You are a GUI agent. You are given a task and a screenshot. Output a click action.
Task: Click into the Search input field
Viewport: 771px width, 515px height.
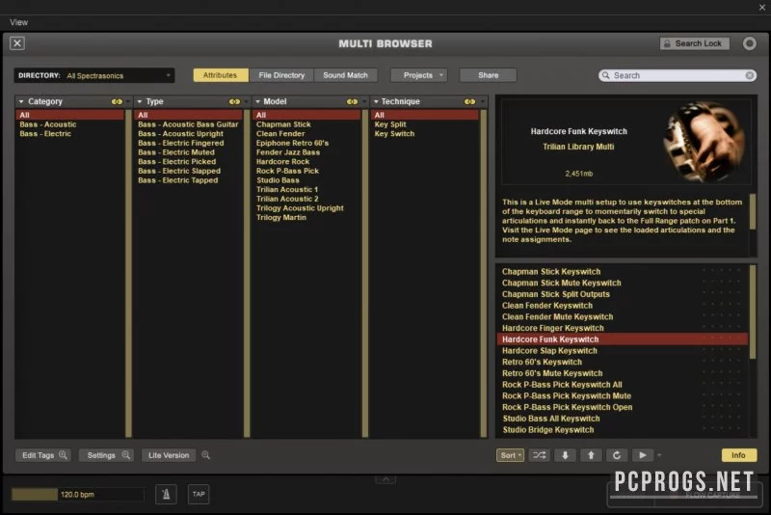point(678,75)
